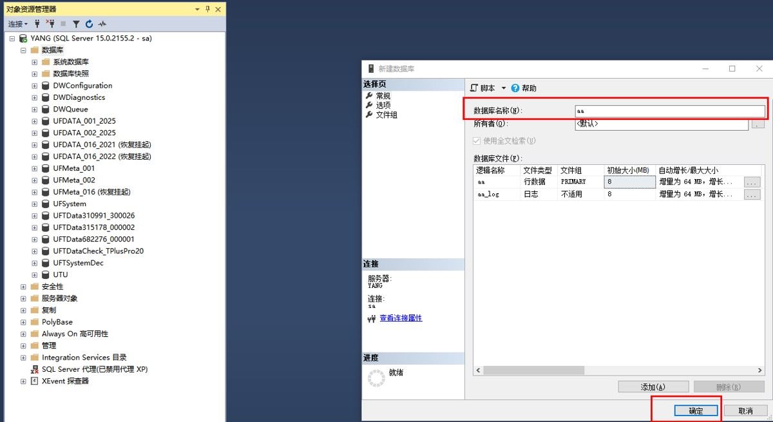Collapse the 数据库 folder

click(23, 50)
